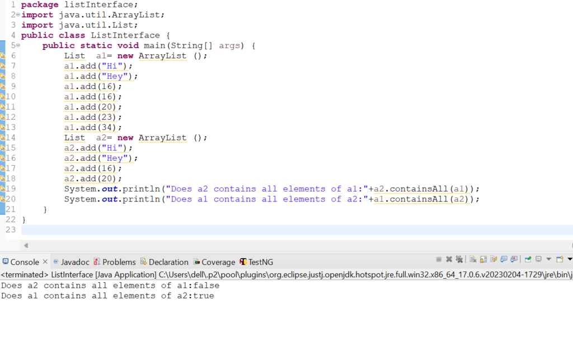Click Remove All Terminated Launches double-X icon
573x337 pixels.
point(459,259)
